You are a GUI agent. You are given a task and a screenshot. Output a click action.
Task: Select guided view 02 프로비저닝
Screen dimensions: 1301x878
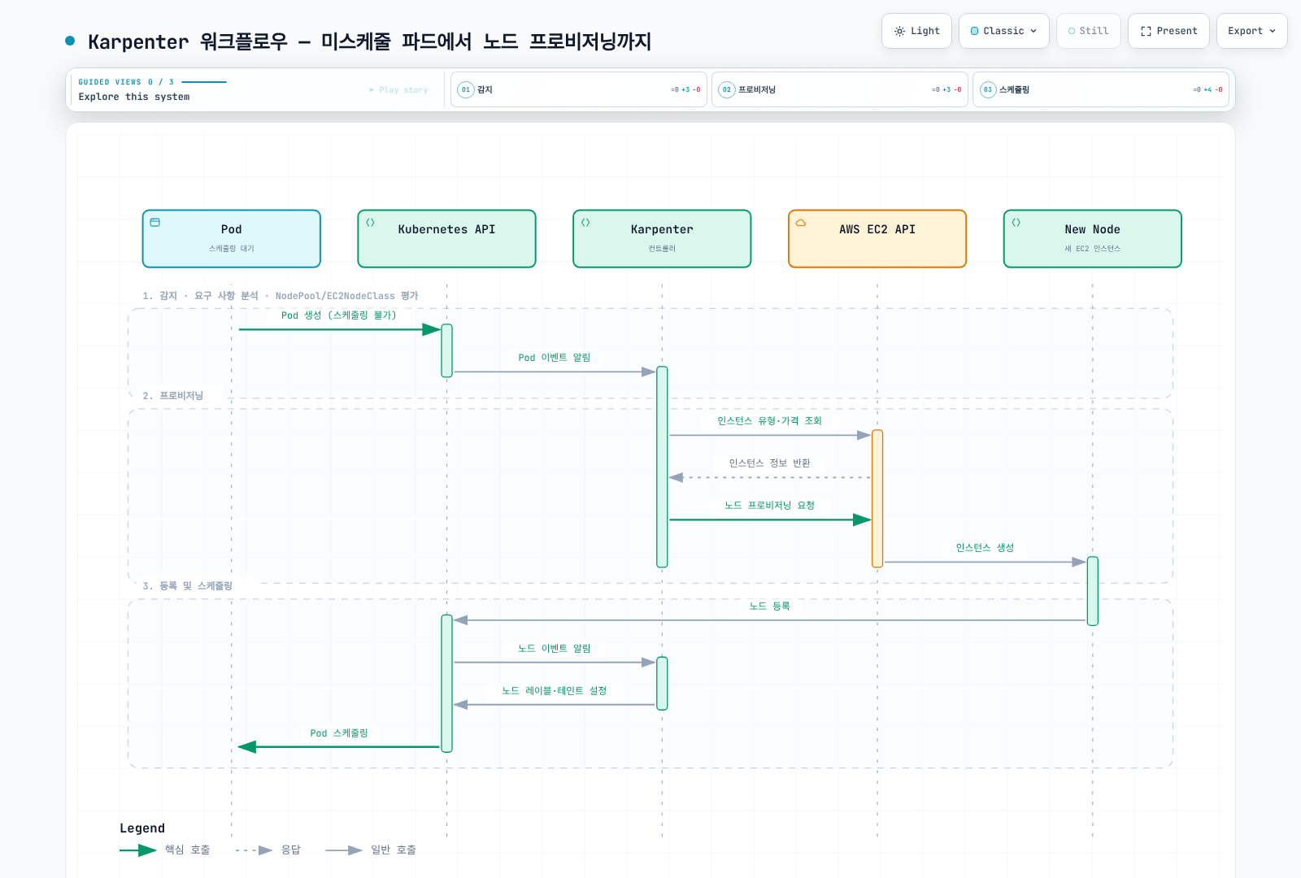pyautogui.click(x=840, y=89)
